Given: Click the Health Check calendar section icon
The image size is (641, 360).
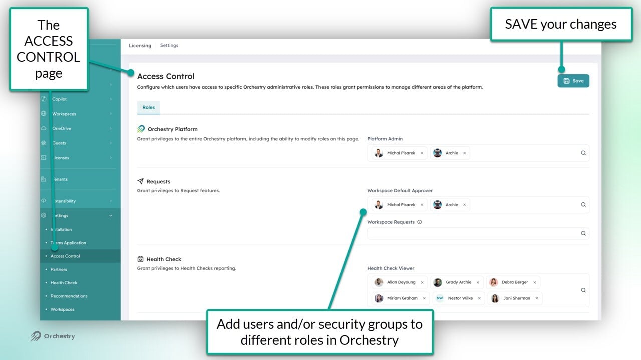Looking at the screenshot, I should [141, 259].
